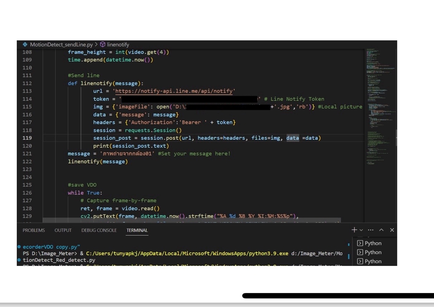Click the highlighted 'data' keyword on line 119

[x=292, y=138]
